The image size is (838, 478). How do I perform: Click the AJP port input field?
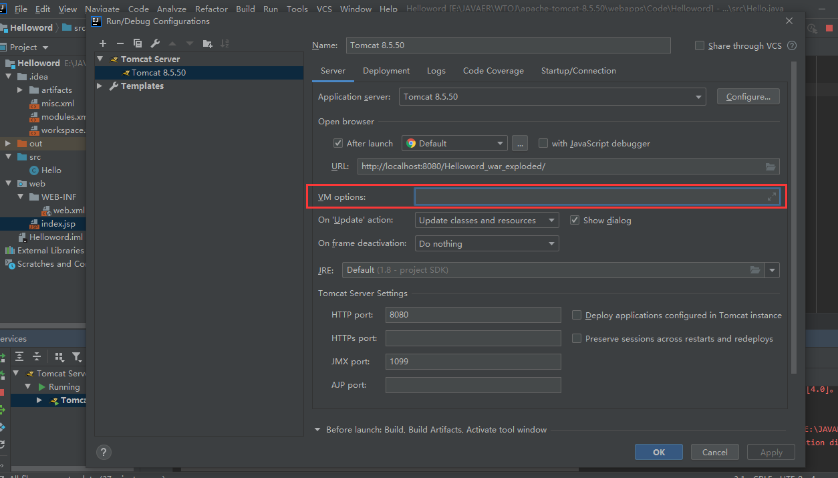473,385
